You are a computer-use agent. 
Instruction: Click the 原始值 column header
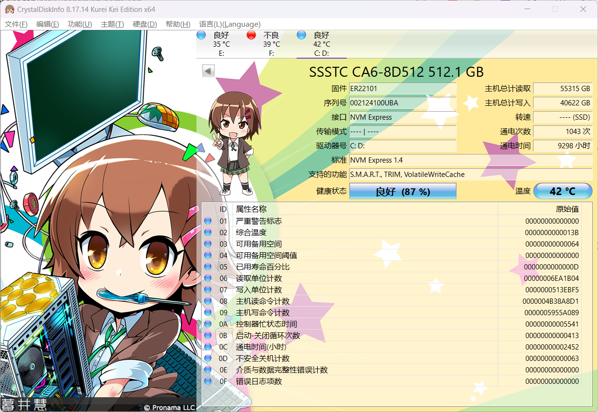coord(567,209)
